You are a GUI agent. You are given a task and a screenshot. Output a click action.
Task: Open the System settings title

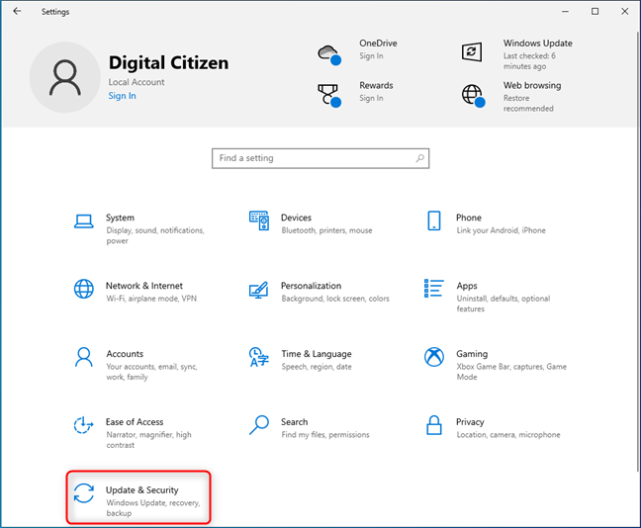pos(120,218)
